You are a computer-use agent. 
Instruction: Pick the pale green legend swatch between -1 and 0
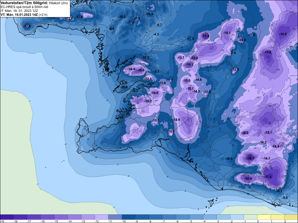click(251, 217)
